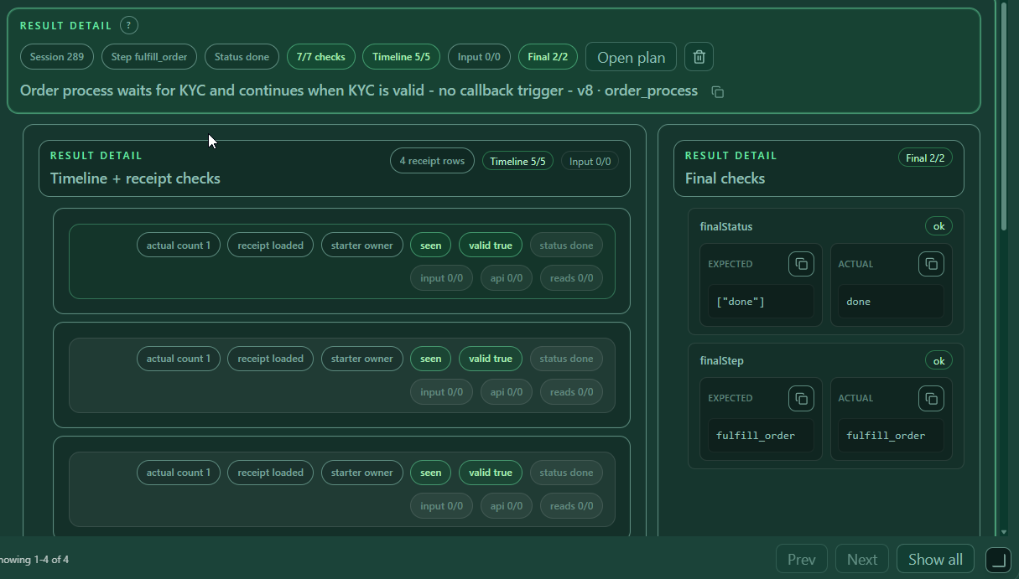Delete result with trash icon
This screenshot has width=1019, height=579.
coord(699,57)
